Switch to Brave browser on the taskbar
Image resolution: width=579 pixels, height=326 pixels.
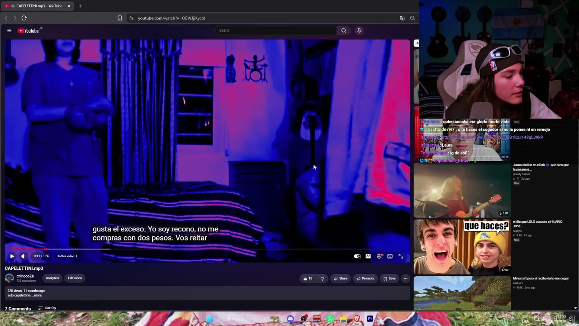tap(356, 319)
